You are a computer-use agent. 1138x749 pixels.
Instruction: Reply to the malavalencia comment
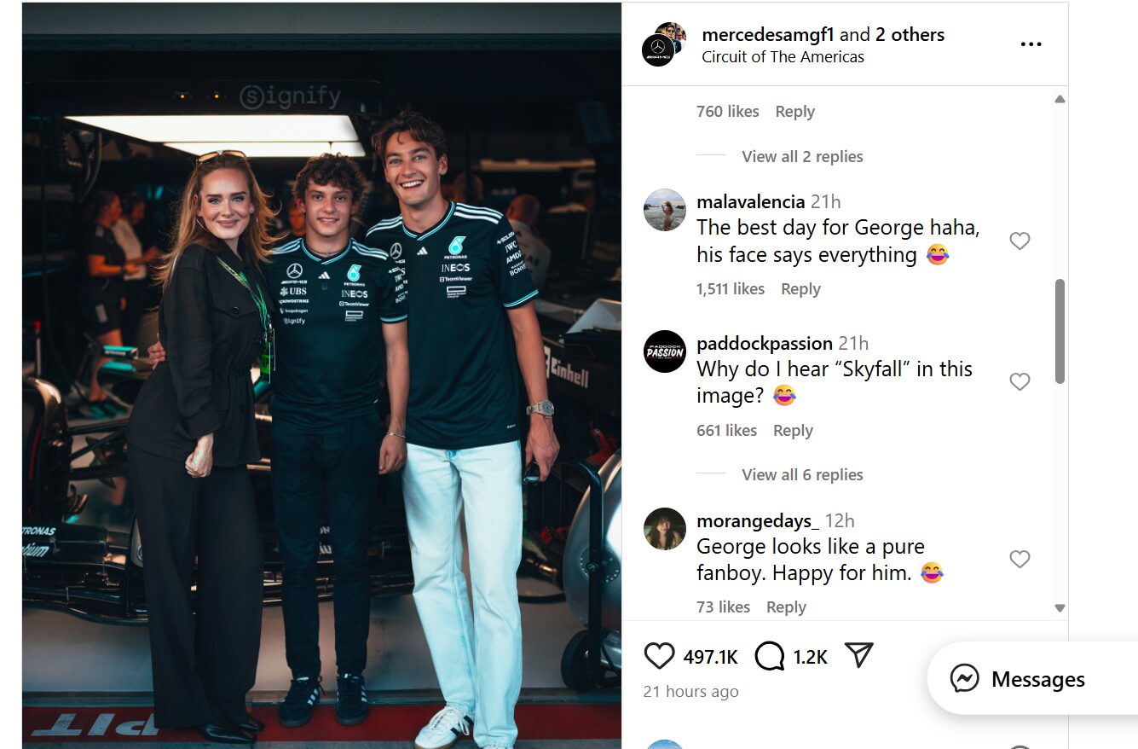800,289
